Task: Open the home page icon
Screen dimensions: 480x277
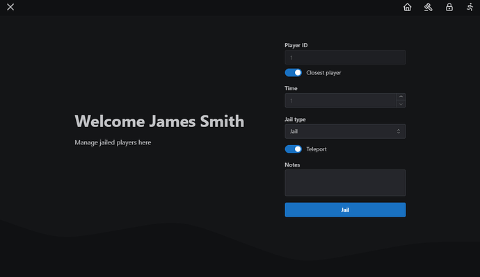Action: tap(407, 7)
